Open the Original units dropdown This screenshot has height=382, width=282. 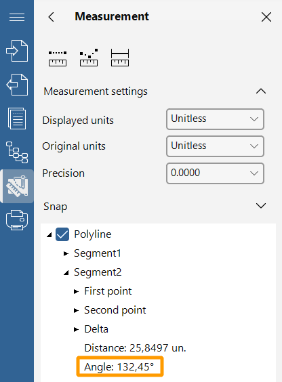point(215,146)
